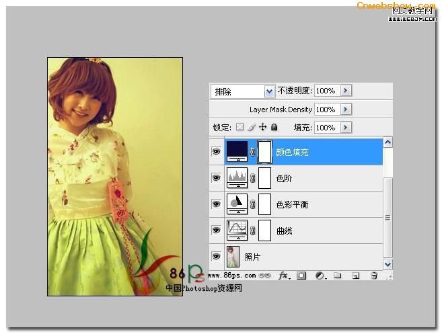Select the 色彩平衡 layer name
This screenshot has height=336, width=444.
tap(292, 204)
